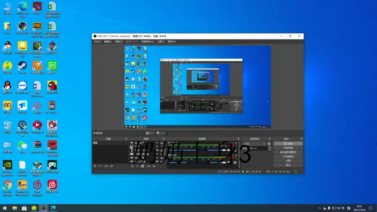Open Among Us desktop shortcut

point(52,87)
